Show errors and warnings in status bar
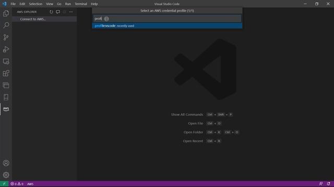The image size is (334, 187). tap(17, 184)
